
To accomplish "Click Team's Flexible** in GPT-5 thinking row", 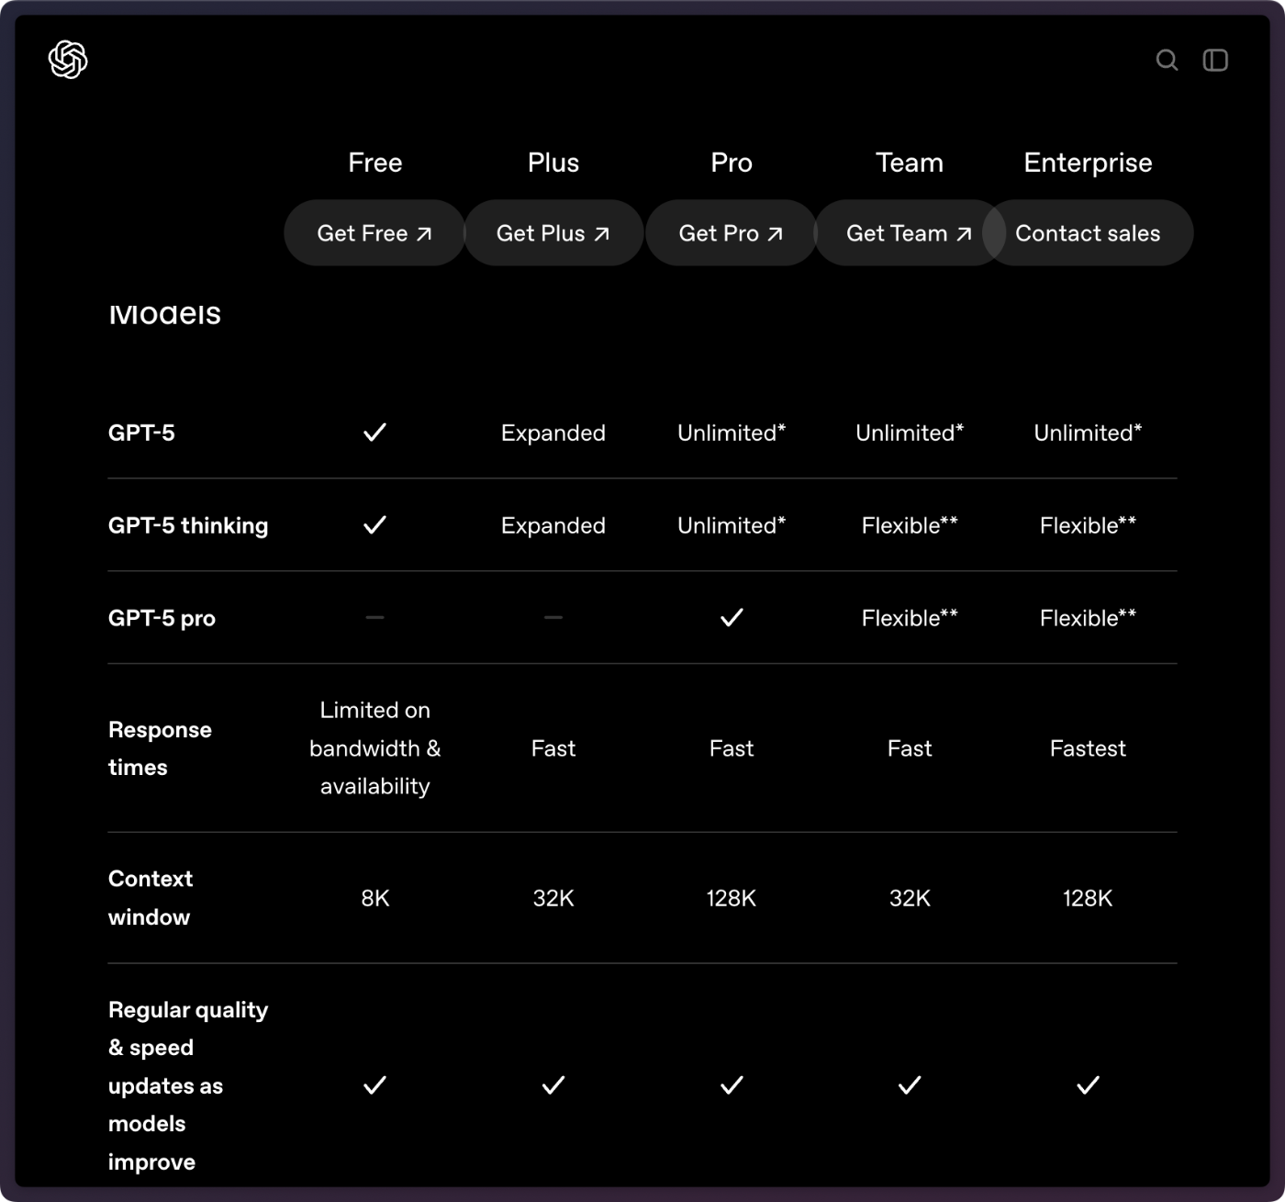I will (910, 525).
